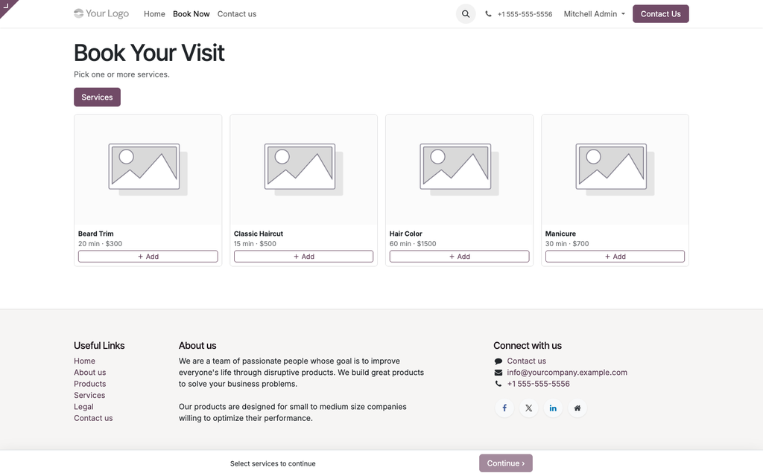Open the Manicure image thumbnail
This screenshot has width=763, height=476.
615,170
